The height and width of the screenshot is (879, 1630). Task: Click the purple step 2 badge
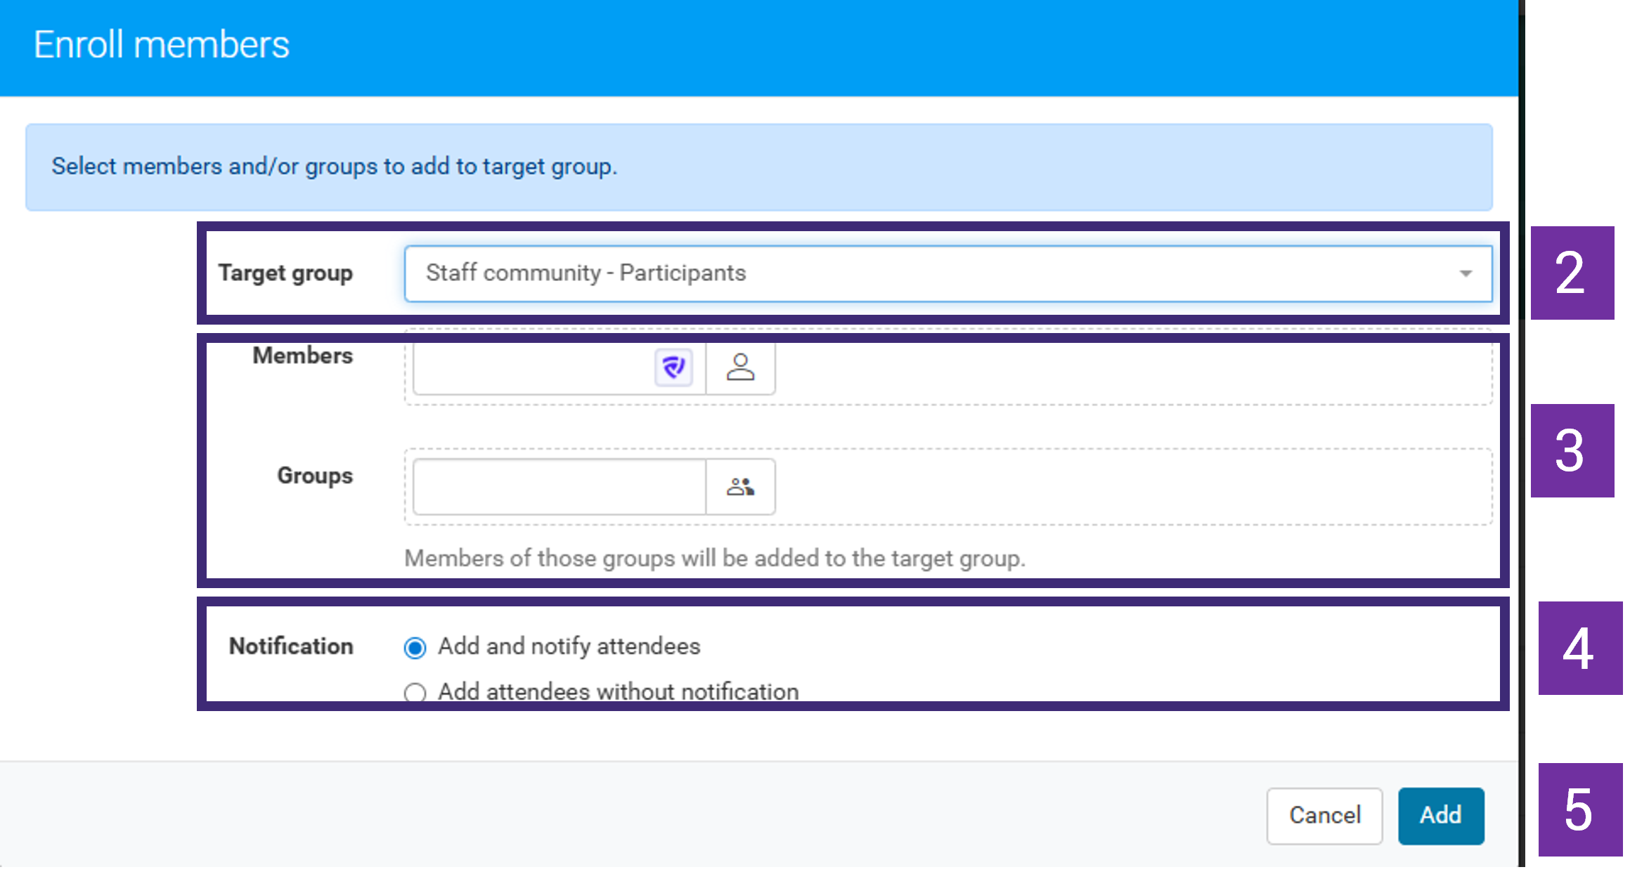pyautogui.click(x=1572, y=273)
